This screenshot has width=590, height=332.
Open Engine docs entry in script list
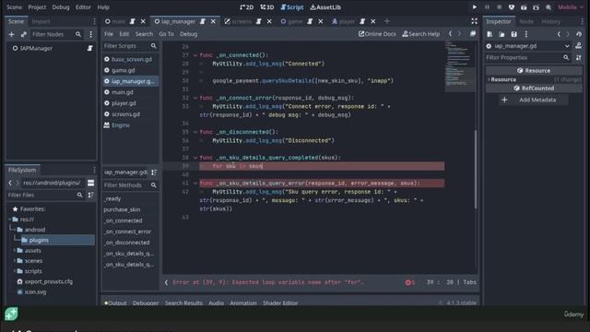tap(121, 125)
